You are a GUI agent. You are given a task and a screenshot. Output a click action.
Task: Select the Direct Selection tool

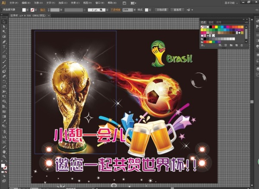[4, 27]
